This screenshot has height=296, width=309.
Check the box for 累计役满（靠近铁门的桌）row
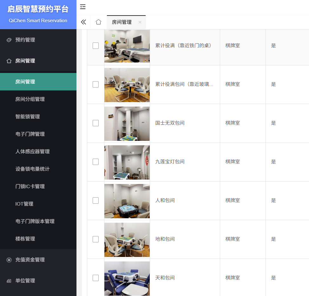[x=95, y=46]
